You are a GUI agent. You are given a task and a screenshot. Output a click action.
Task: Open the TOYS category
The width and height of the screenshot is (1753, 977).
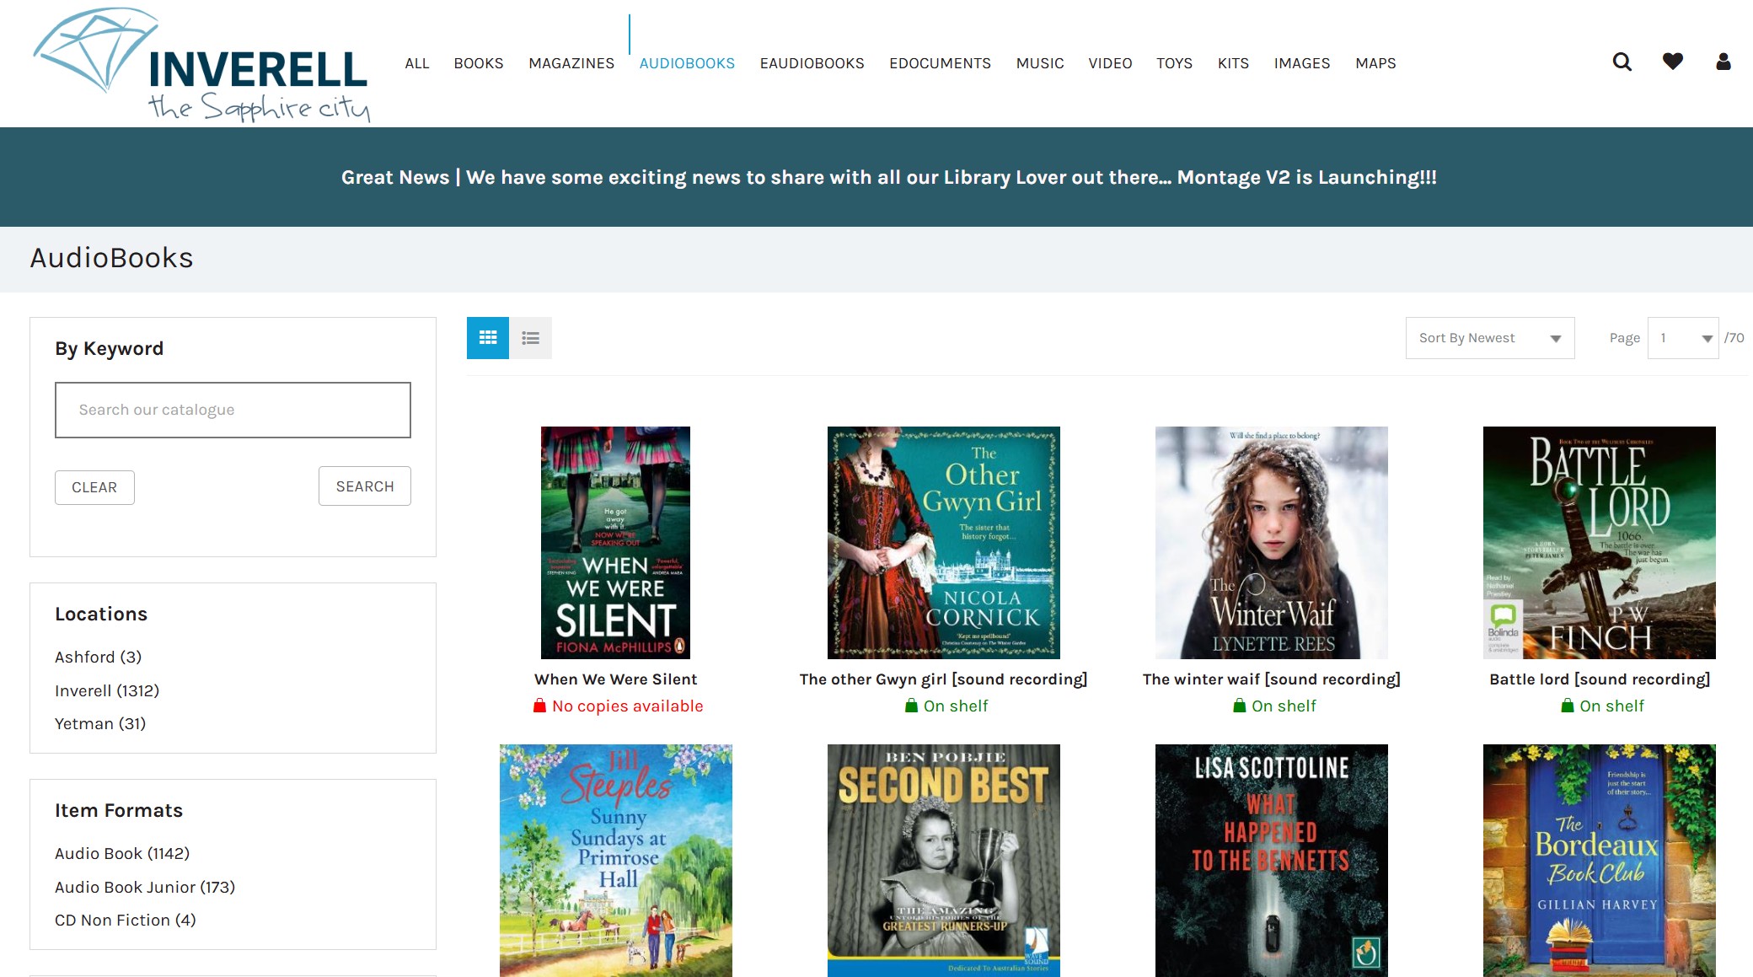point(1174,63)
